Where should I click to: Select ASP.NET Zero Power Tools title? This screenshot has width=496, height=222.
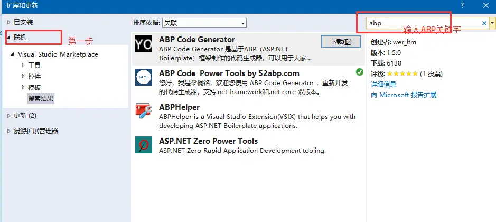209,141
